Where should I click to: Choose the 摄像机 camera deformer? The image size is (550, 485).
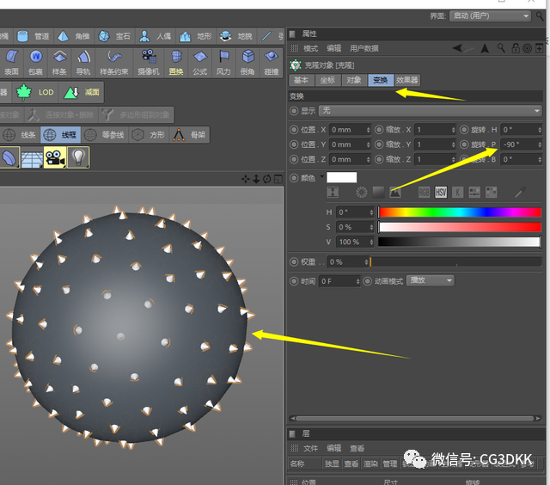pyautogui.click(x=149, y=63)
